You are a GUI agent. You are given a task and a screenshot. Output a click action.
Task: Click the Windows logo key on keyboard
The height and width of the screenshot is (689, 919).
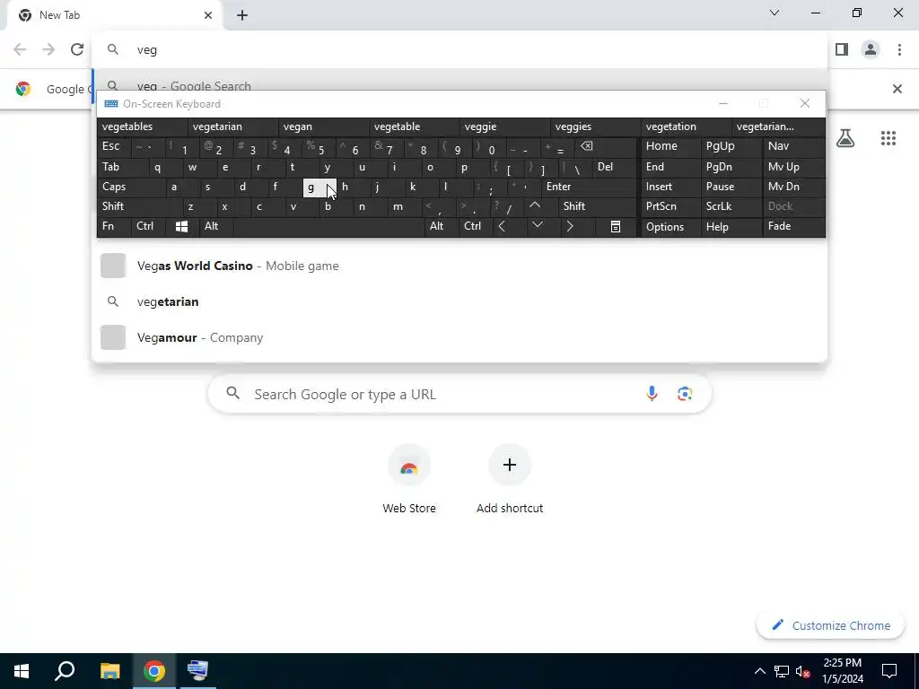(181, 227)
